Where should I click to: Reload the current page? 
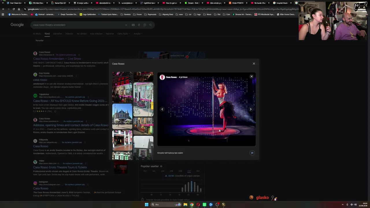14,9
